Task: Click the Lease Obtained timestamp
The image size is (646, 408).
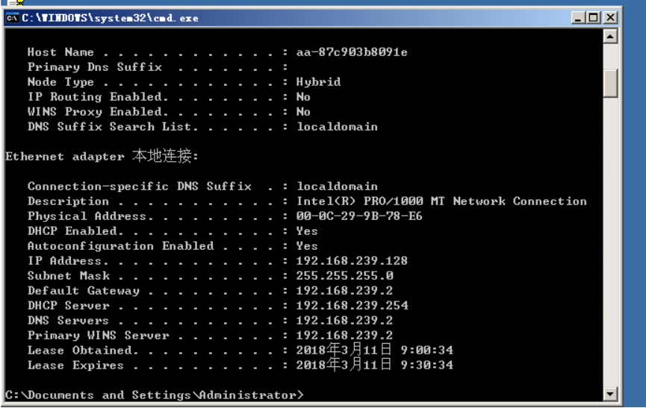Action: point(374,351)
